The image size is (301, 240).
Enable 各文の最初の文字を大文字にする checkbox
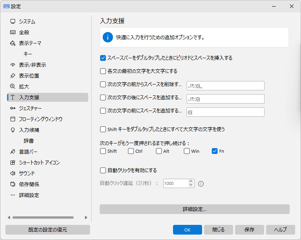103,71
